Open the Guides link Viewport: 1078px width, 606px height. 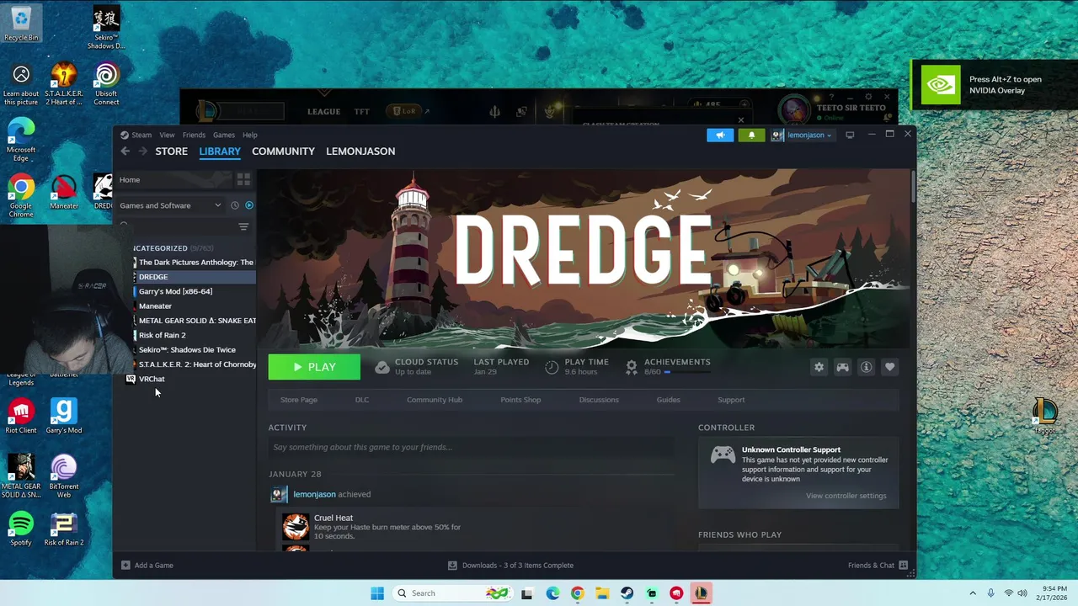668,400
